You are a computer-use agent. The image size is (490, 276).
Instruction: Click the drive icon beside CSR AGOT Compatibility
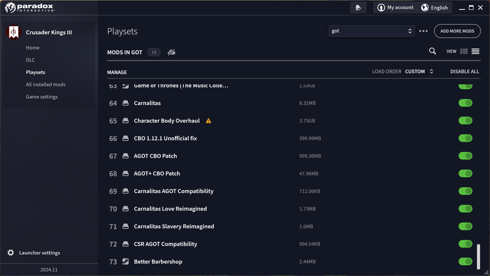point(125,244)
